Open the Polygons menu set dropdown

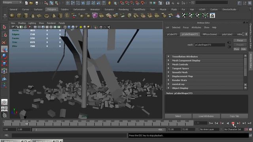pyautogui.click(x=12, y=2)
